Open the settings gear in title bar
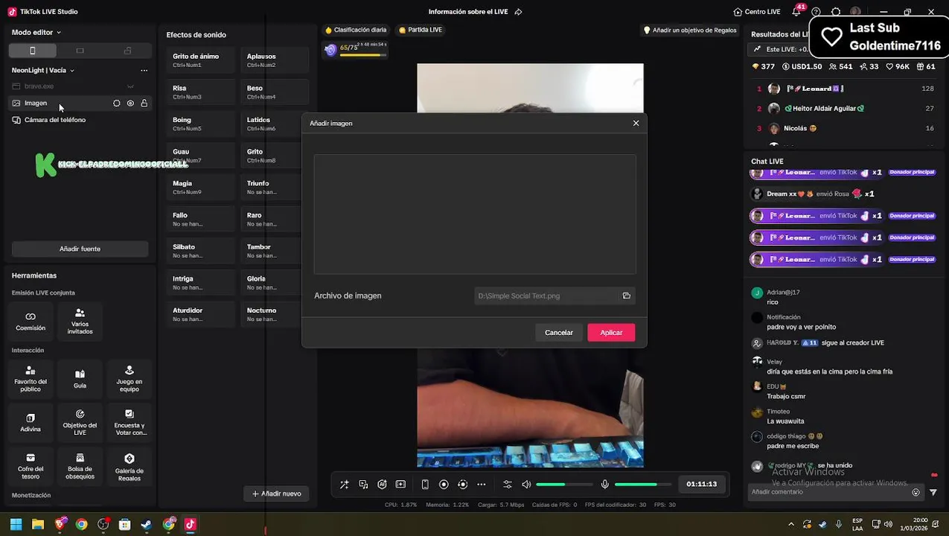This screenshot has width=949, height=536. pyautogui.click(x=836, y=12)
